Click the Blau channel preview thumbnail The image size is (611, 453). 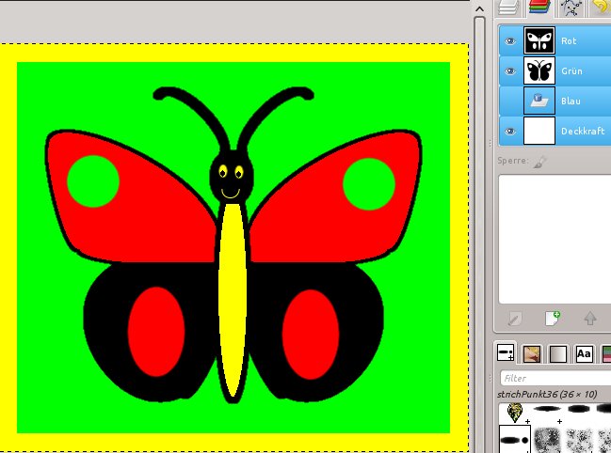coord(539,101)
